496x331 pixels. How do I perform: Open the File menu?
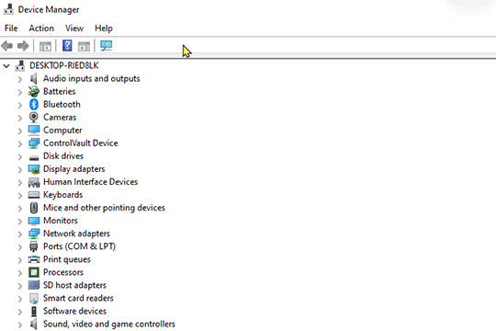11,29
